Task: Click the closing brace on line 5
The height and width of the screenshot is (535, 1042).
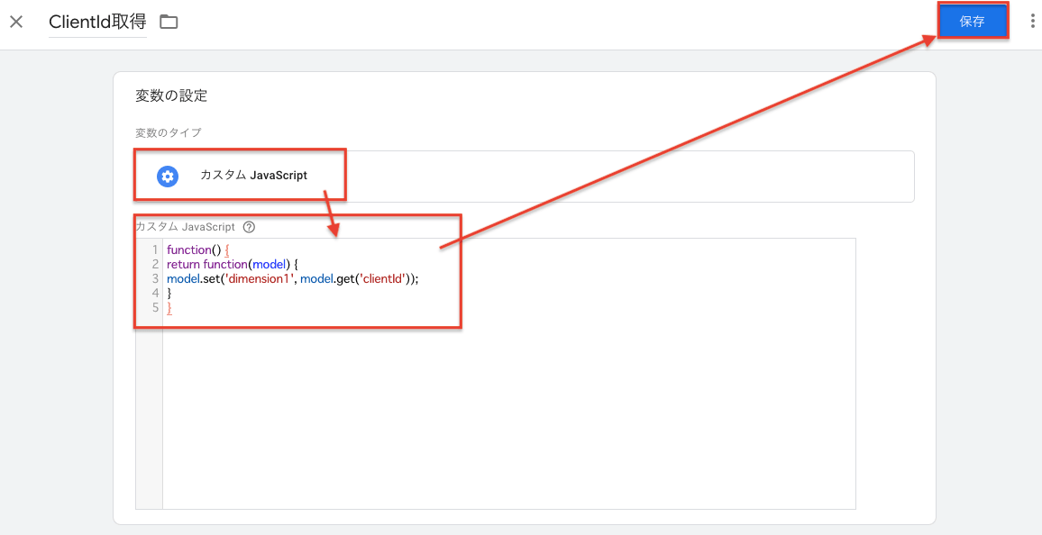Action: (169, 307)
